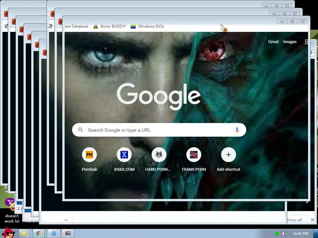Click into the Search Google or type a URL box
This screenshot has height=238, width=318.
(159, 130)
